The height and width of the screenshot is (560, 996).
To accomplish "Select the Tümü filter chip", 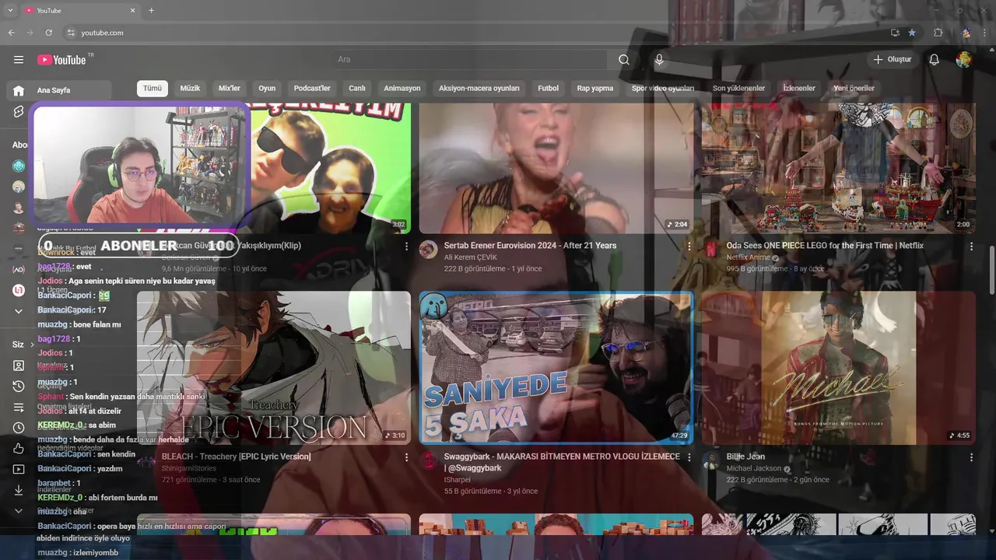I will (x=153, y=89).
